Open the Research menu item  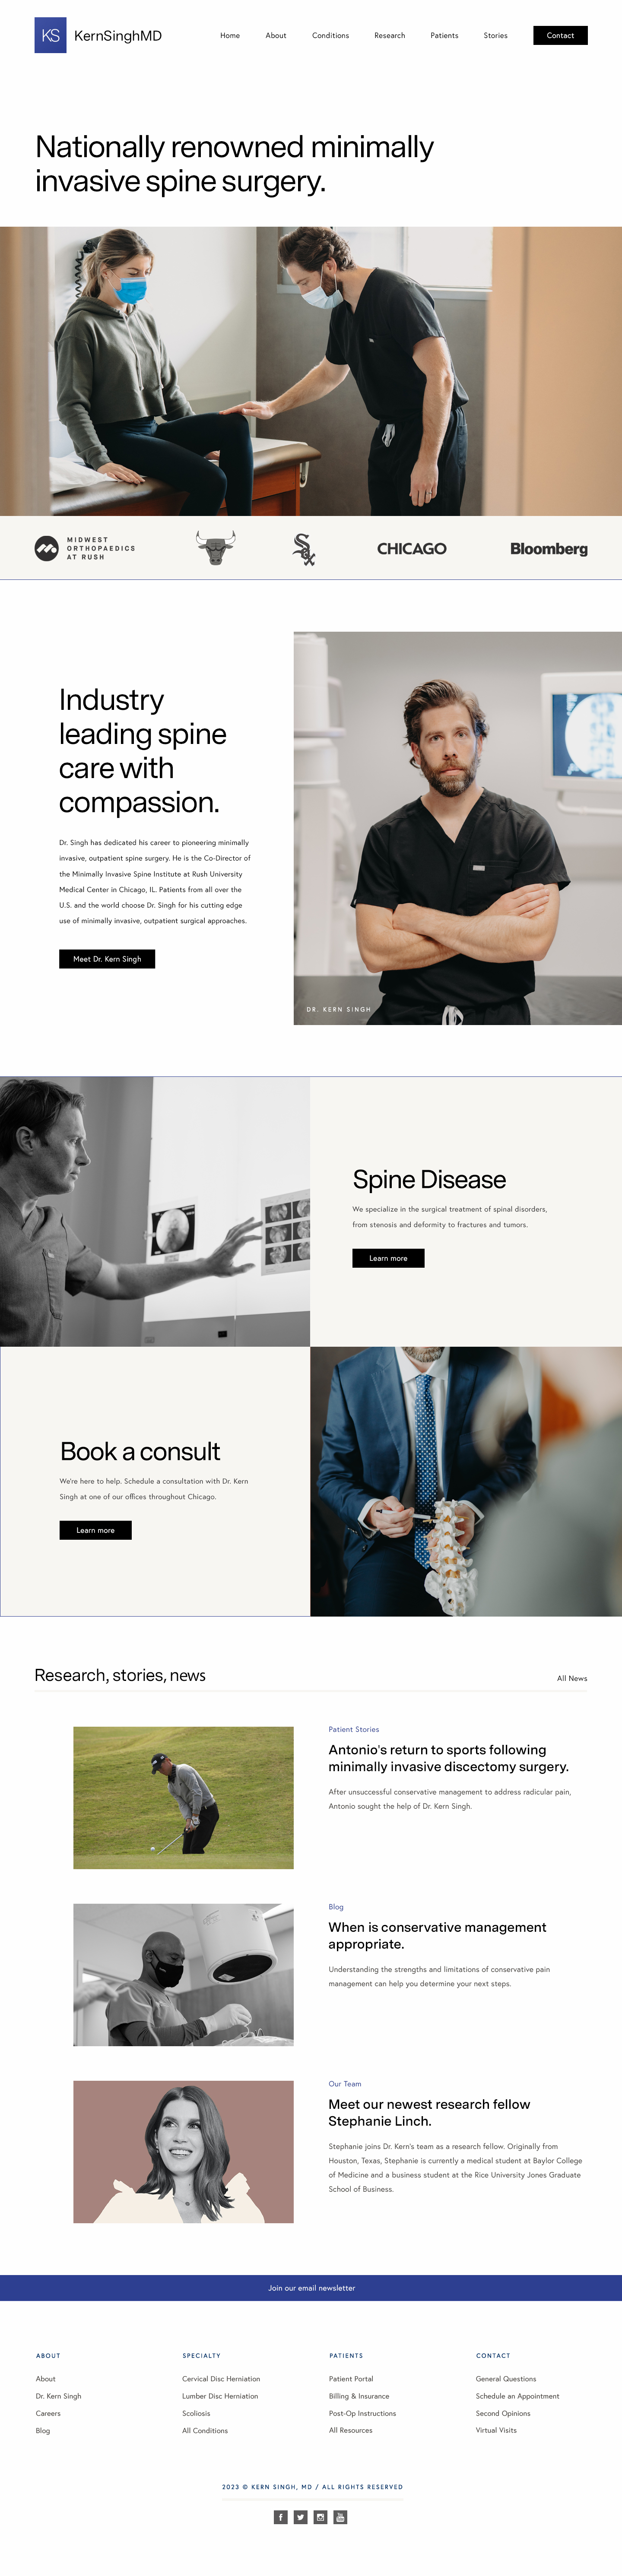[390, 35]
